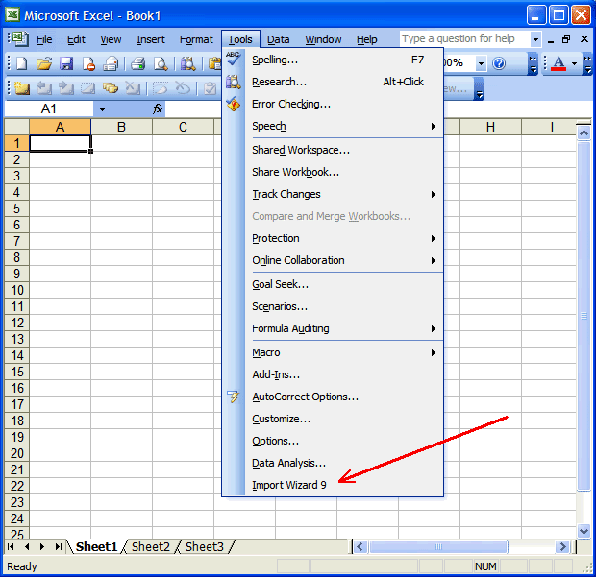Jump to first sheet with tab navigation arrow
The image size is (596, 577).
tap(11, 546)
